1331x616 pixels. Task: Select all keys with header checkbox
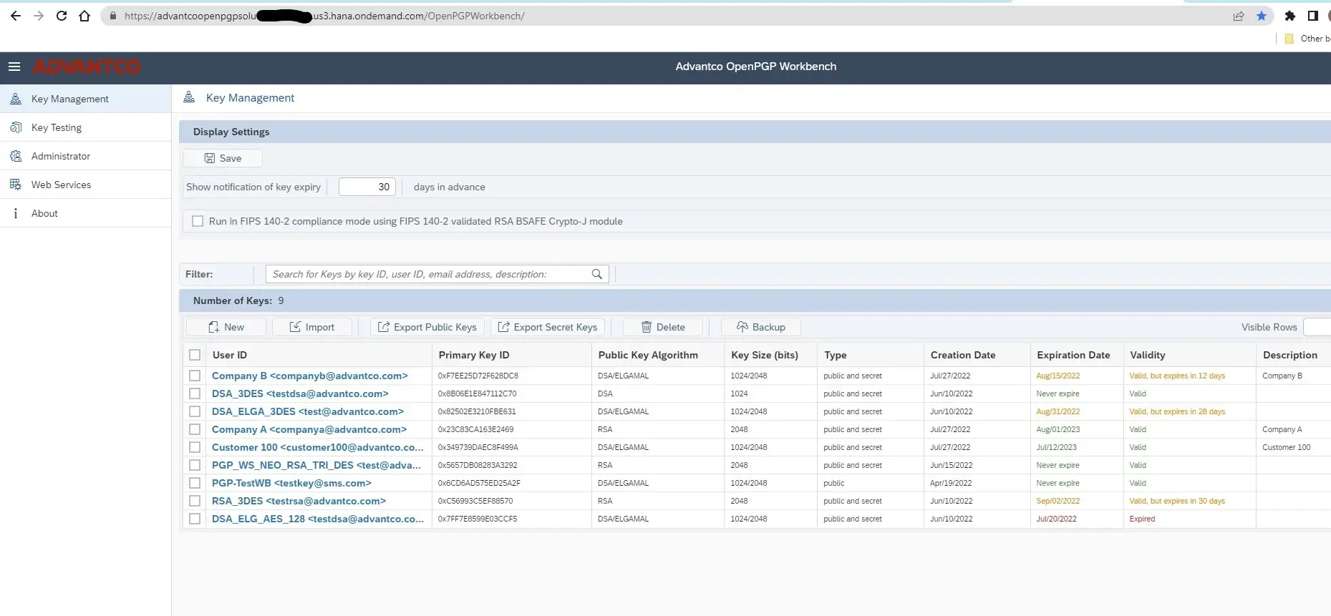[195, 355]
